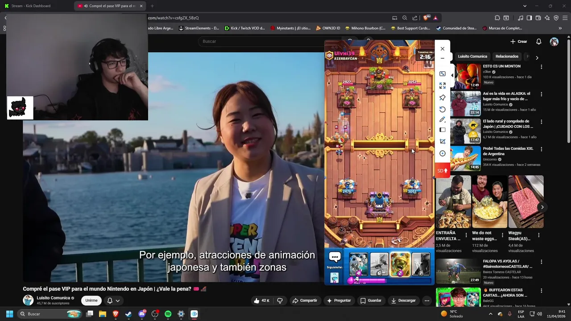Open the pencil annotation tool
The height and width of the screenshot is (321, 571).
442,119
